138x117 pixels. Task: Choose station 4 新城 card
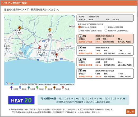tap(105, 74)
